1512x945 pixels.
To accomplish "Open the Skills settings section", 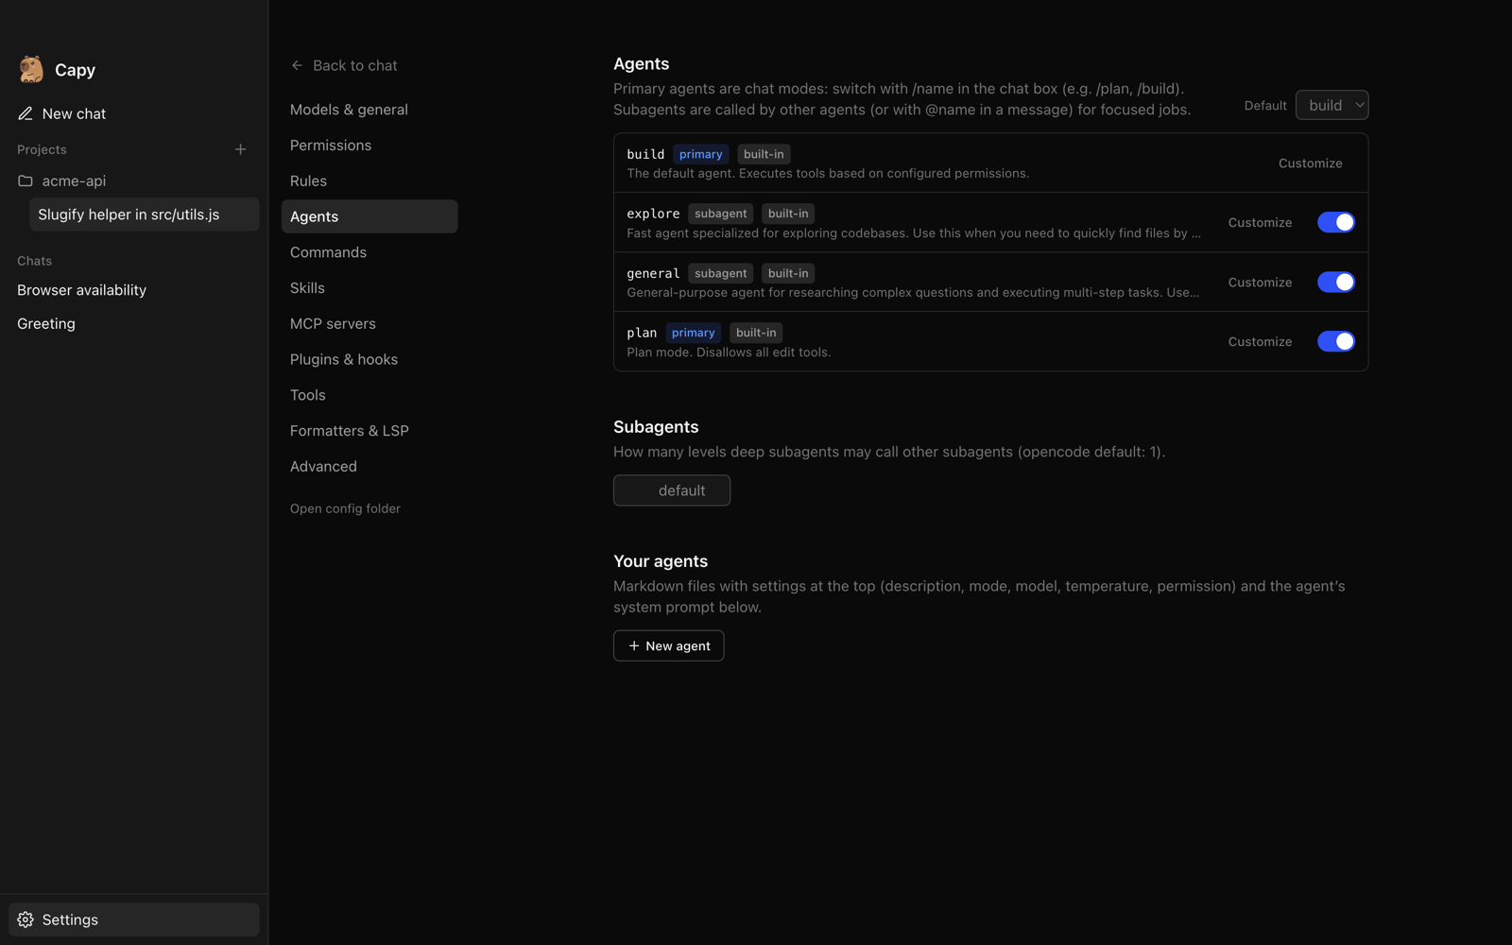I will 369,287.
